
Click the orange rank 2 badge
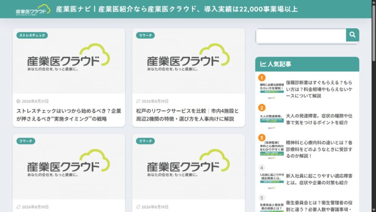coord(262,108)
